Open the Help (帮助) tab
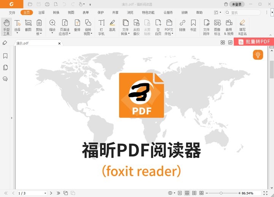 click(x=199, y=13)
